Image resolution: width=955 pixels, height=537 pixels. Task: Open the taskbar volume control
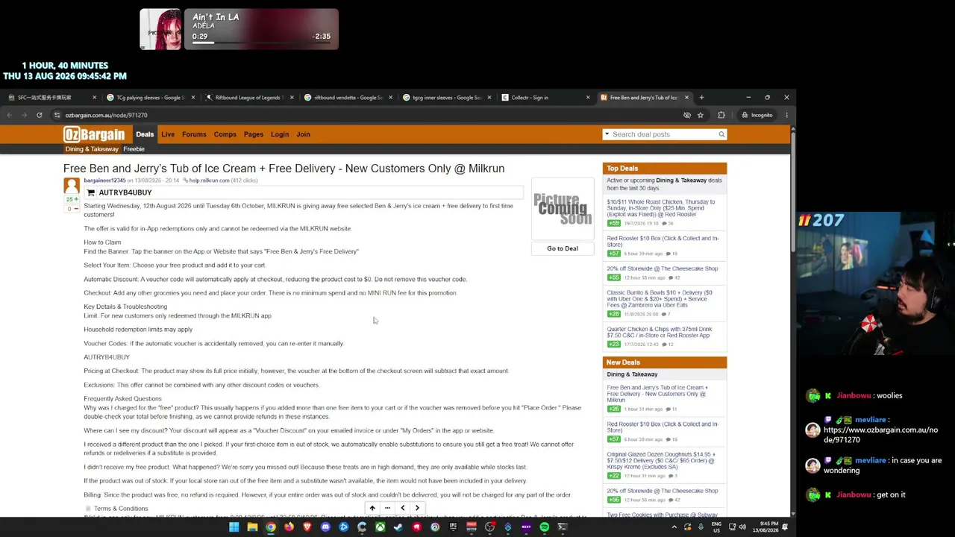tap(742, 527)
